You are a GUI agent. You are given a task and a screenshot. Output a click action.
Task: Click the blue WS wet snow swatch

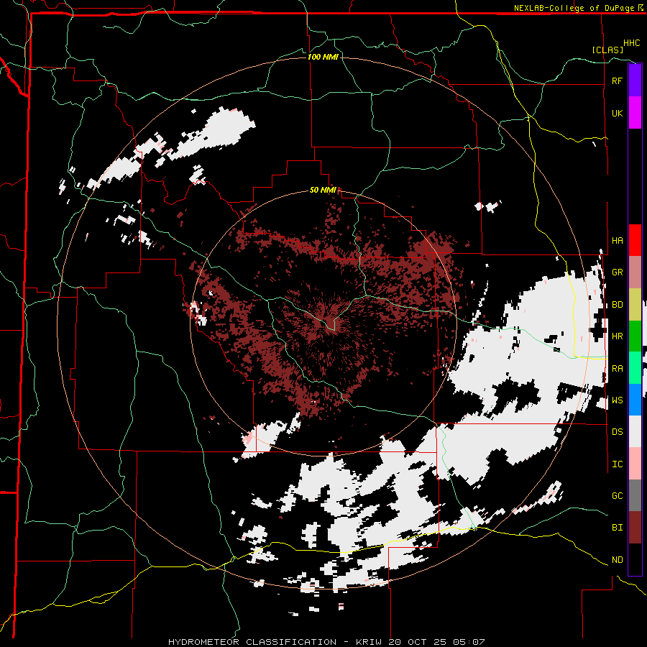[635, 400]
